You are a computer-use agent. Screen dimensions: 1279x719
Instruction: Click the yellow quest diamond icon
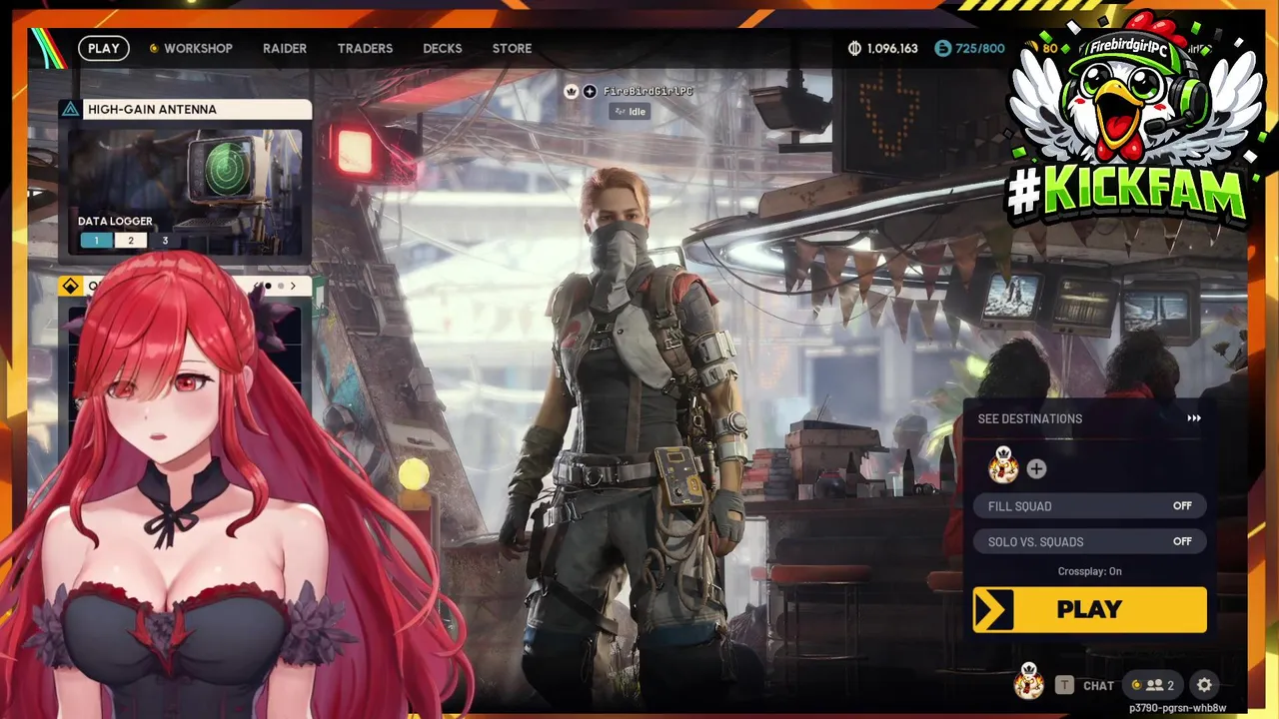70,287
